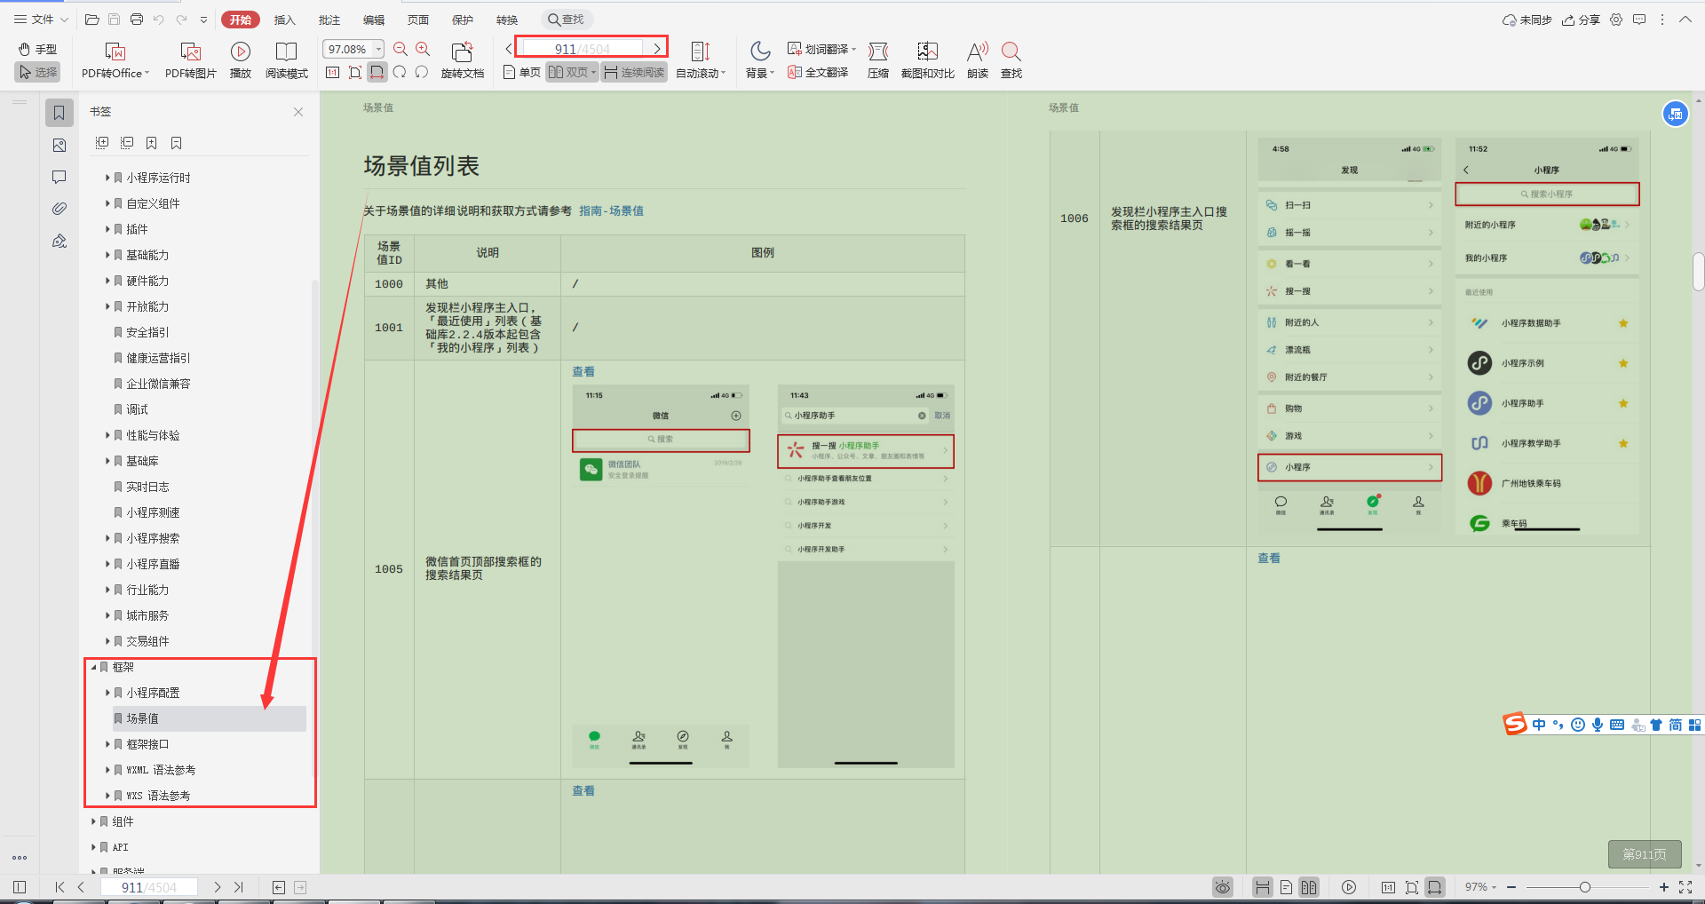The height and width of the screenshot is (904, 1705).
Task: Fit page in ribbon toolbar
Action: pyautogui.click(x=355, y=72)
